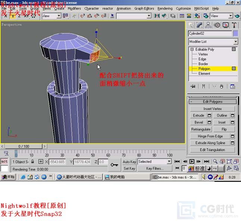Restrict transform to Y axis
The height and width of the screenshot is (221, 241).
tap(13, 16)
